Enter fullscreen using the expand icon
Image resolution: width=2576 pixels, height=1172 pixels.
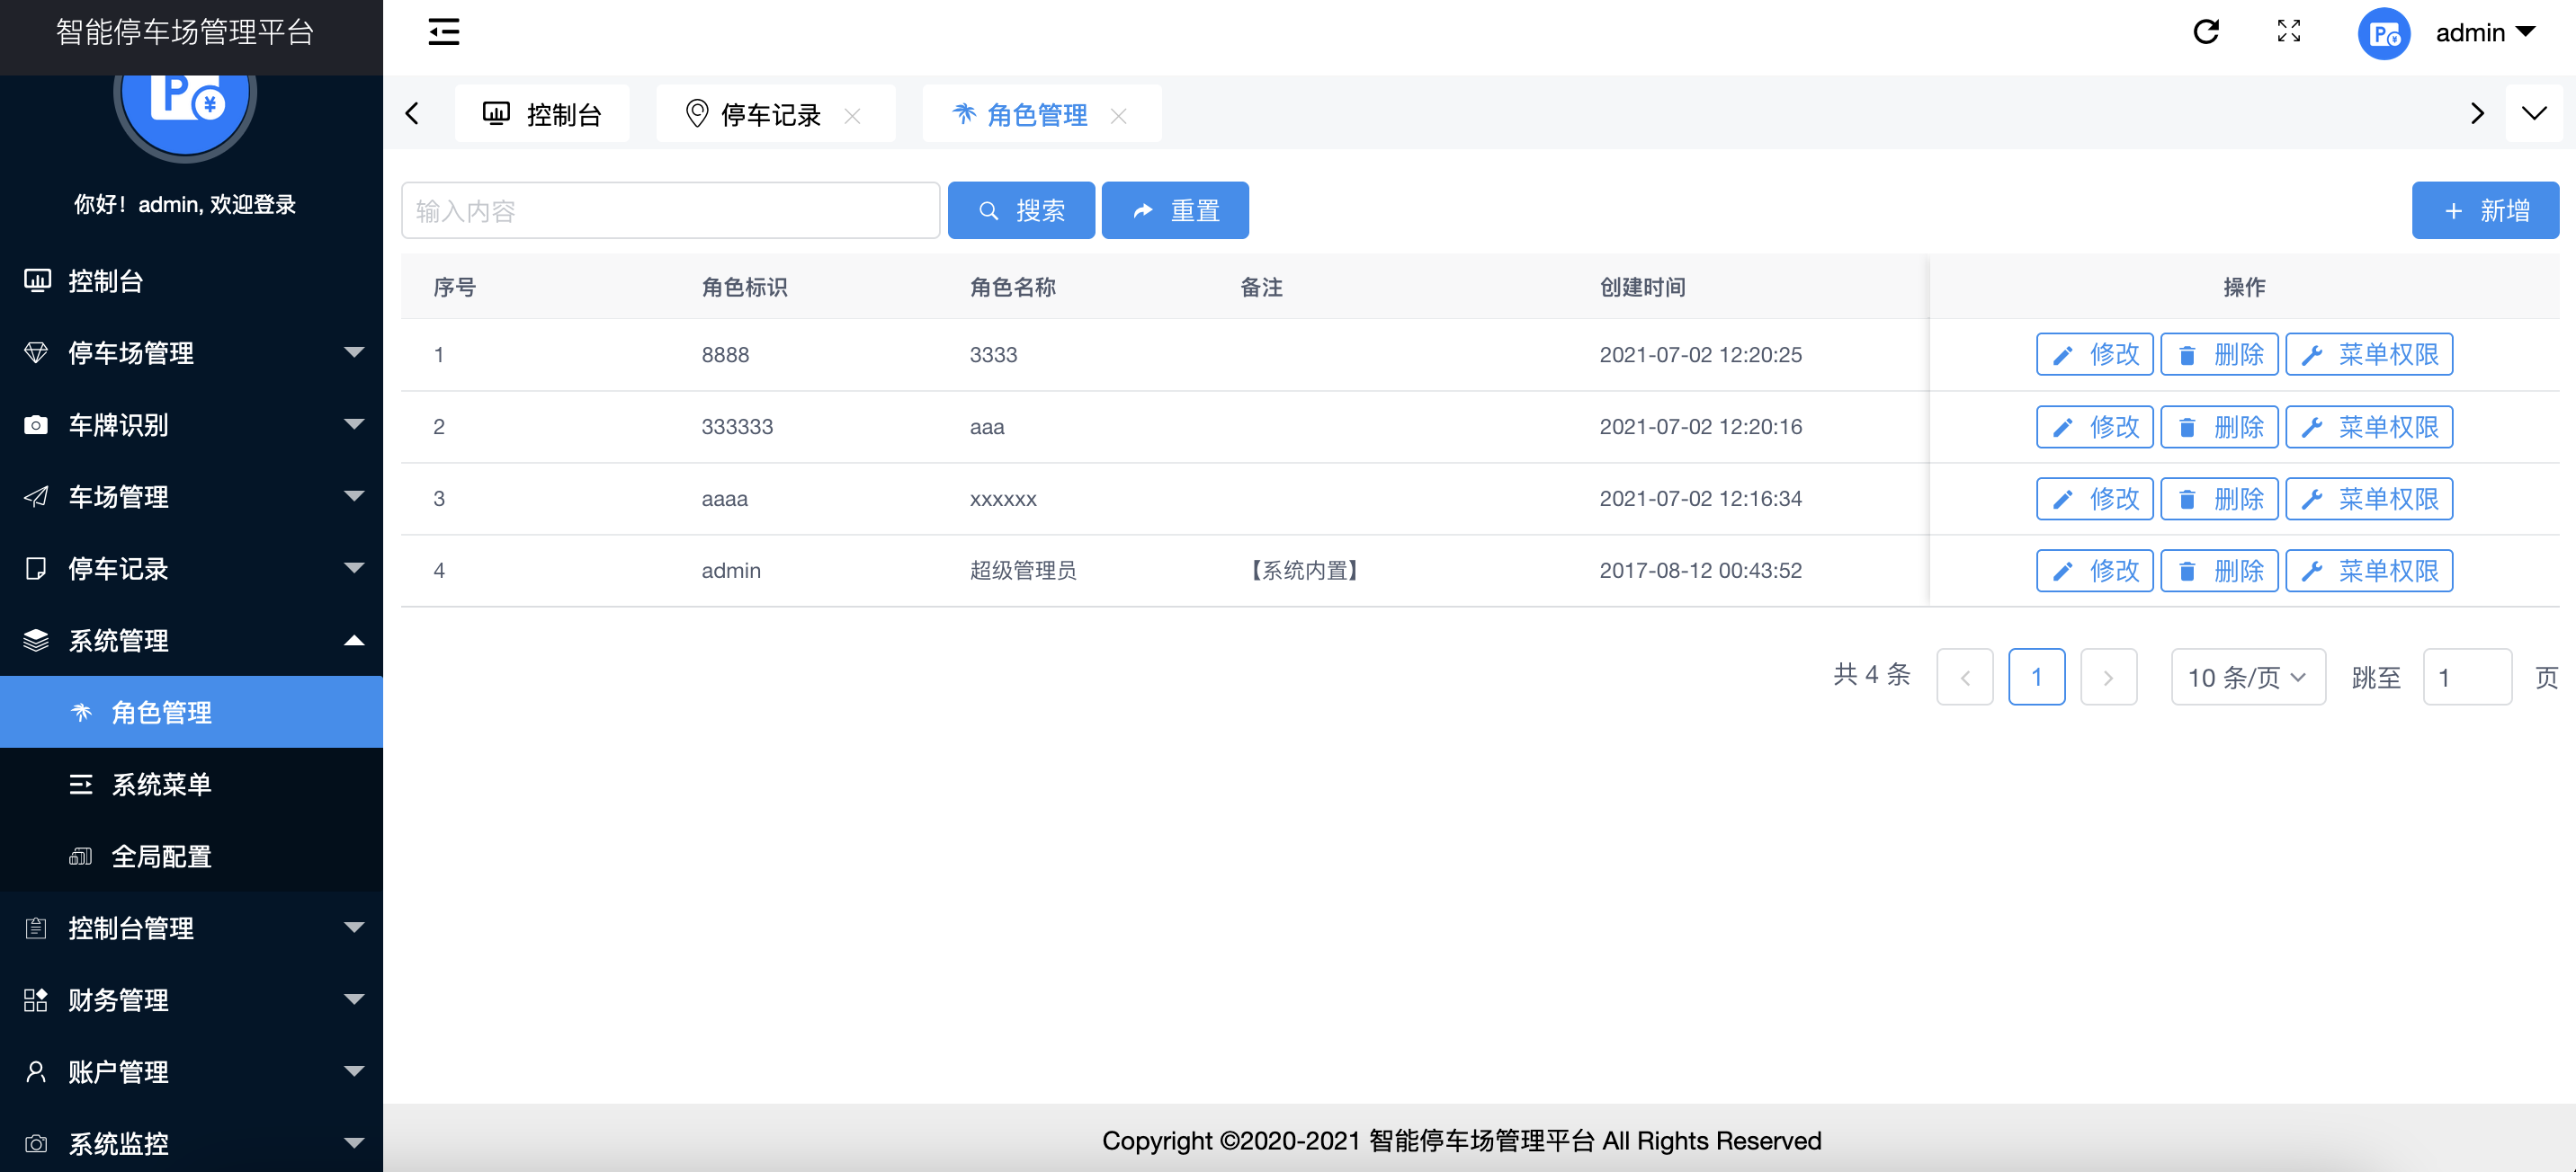pos(2288,32)
